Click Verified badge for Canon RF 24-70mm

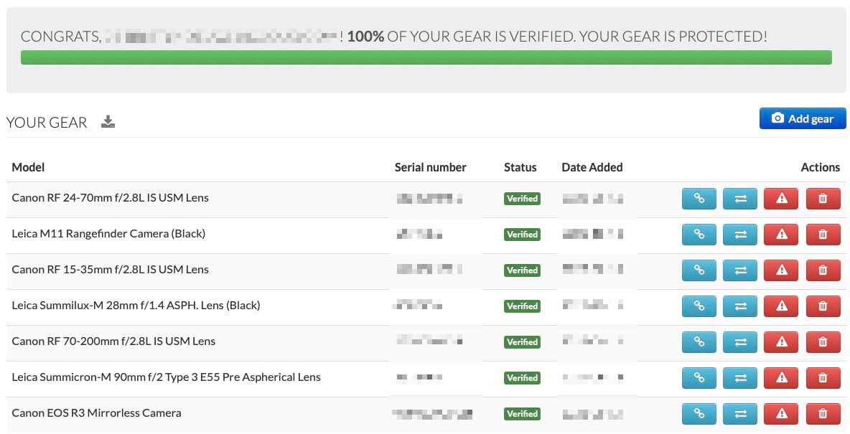pos(522,199)
